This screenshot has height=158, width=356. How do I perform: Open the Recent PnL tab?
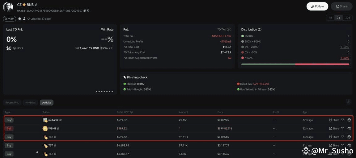pos(12,102)
